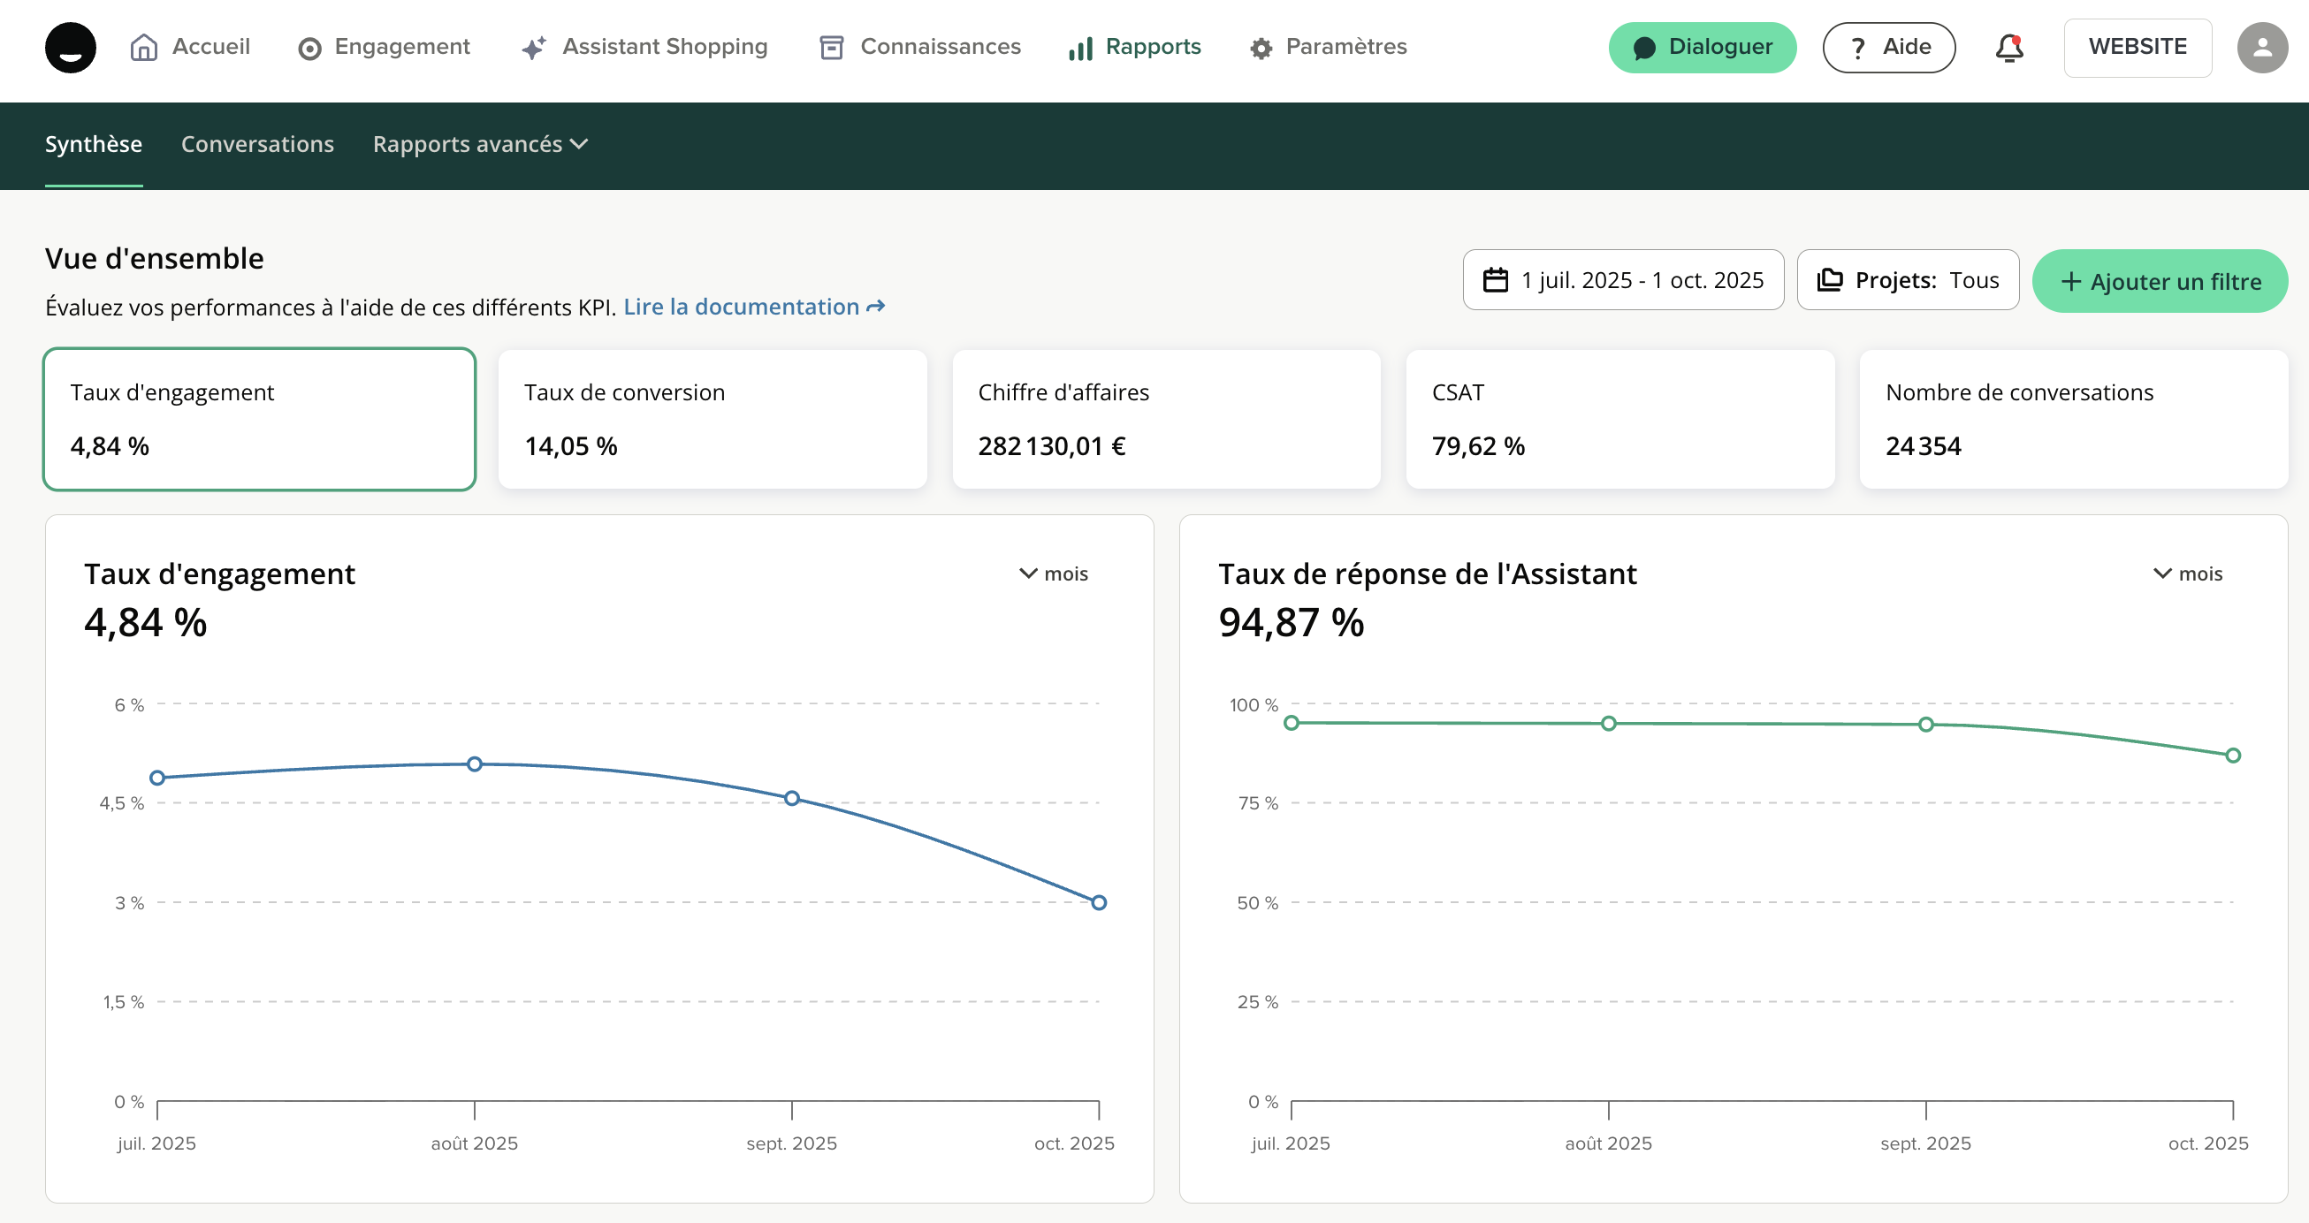Click the Dialoguer button

coord(1702,48)
